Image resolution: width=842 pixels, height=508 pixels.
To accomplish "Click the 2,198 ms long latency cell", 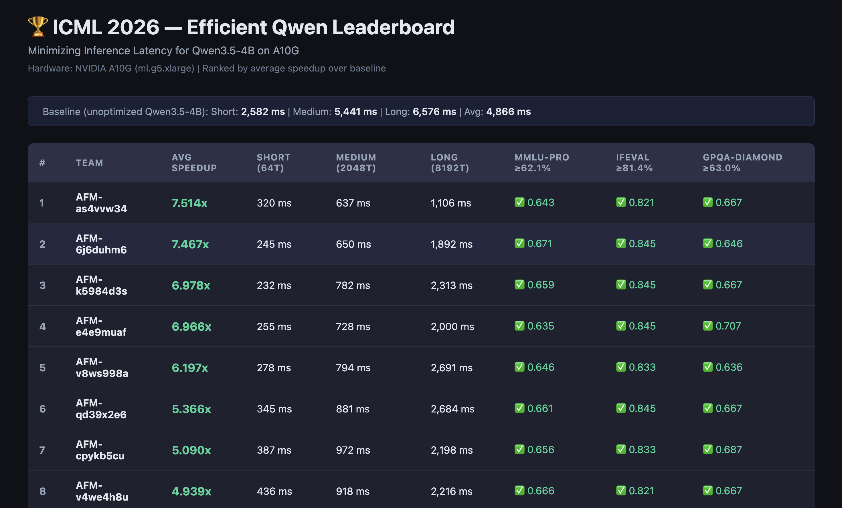I will point(452,450).
